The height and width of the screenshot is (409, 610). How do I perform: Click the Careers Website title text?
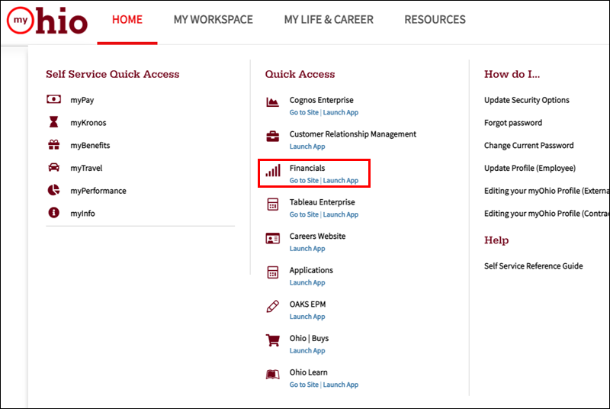click(x=317, y=237)
